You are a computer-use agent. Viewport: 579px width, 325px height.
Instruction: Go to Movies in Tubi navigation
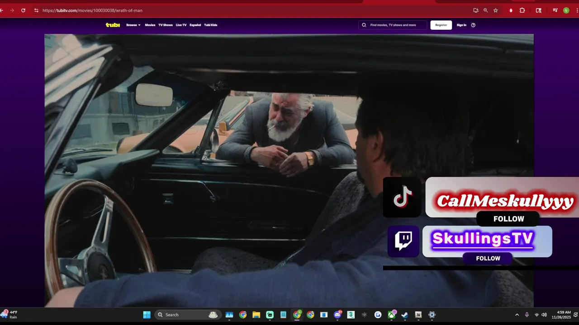pos(150,25)
